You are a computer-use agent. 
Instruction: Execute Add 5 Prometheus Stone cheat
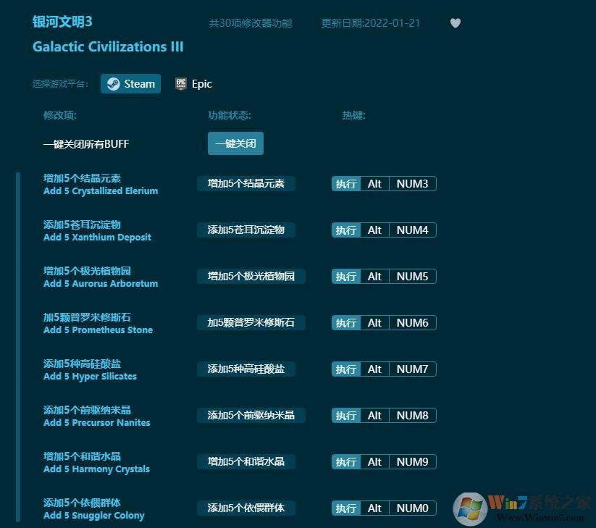point(345,322)
